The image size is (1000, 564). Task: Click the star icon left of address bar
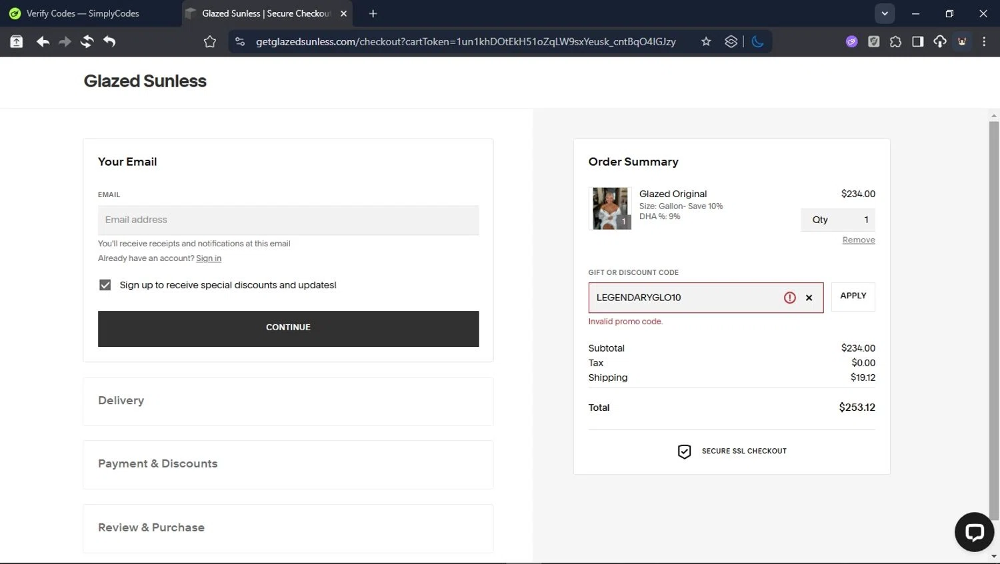[210, 42]
